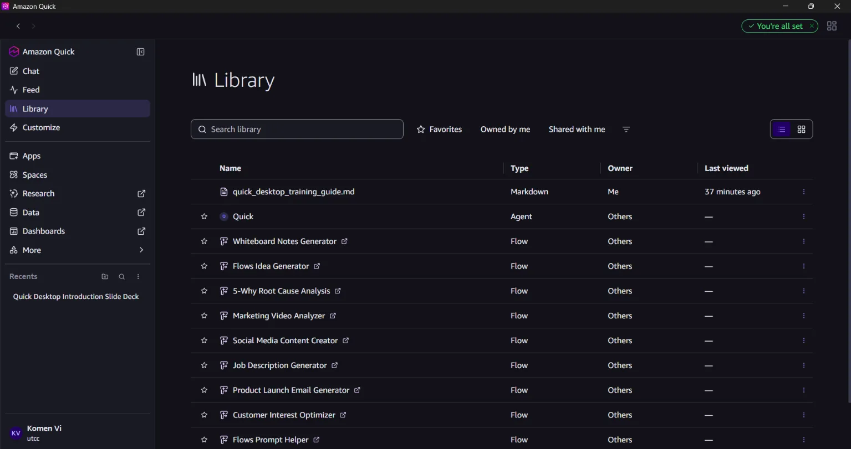Filter by Shared with me

577,130
